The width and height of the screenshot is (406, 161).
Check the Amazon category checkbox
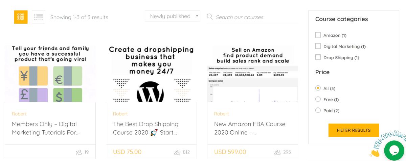(318, 35)
